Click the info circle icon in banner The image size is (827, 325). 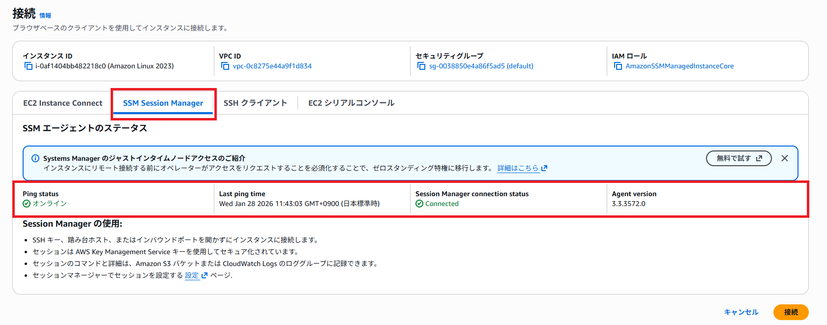coord(35,158)
